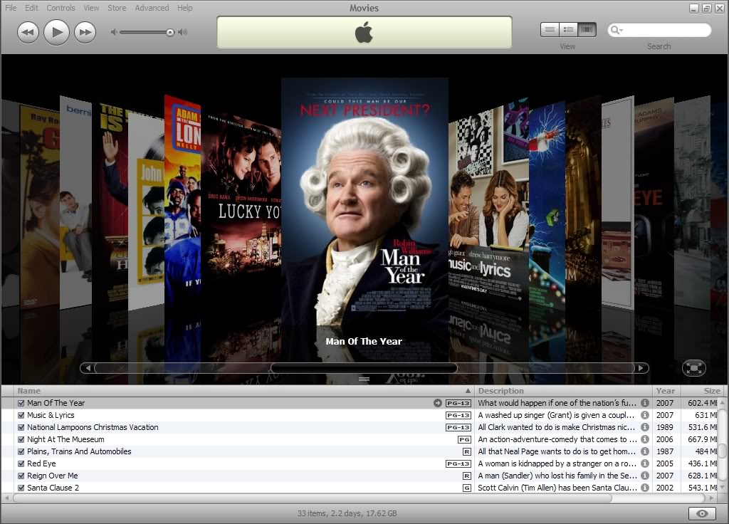The width and height of the screenshot is (729, 524).
Task: Click the centered Man of the Year poster
Action: (x=365, y=201)
